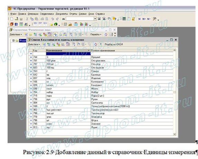The width and height of the screenshot is (198, 159).
Task: Open the Файл menu
Action: (x=13, y=14)
